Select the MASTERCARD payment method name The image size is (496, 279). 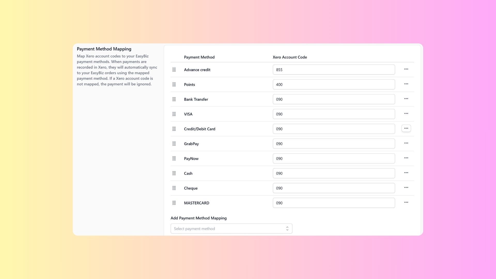click(x=197, y=203)
